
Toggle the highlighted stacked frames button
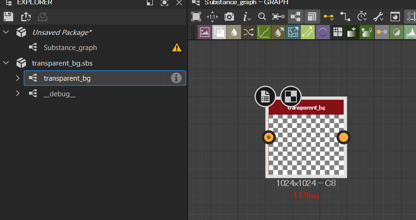pyautogui.click(x=311, y=17)
